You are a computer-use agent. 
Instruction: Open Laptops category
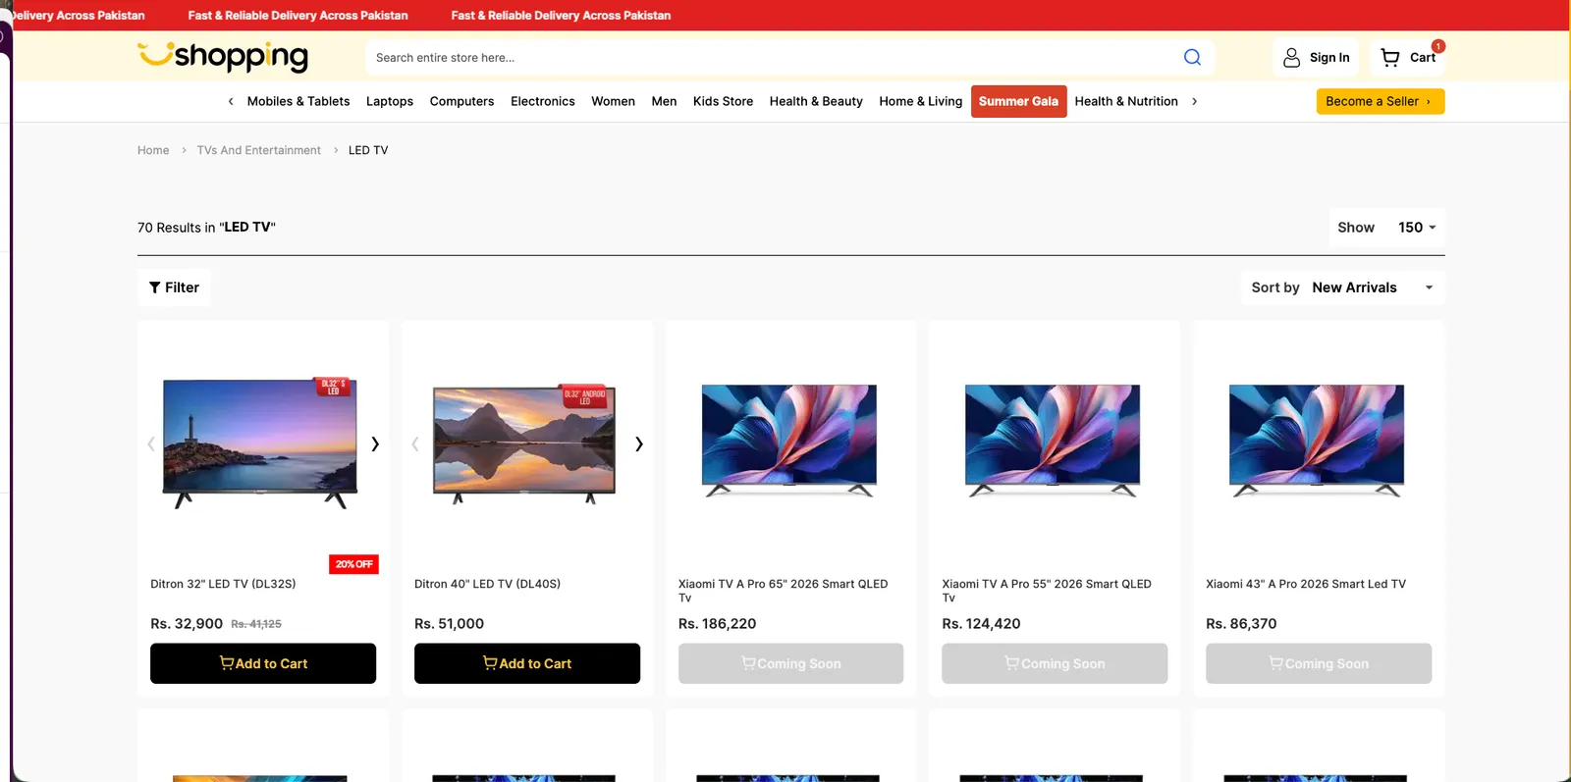click(390, 101)
